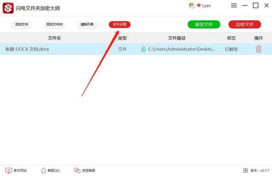Open the WeChat avatar icon near Lyan
The image size is (272, 176).
192,6
